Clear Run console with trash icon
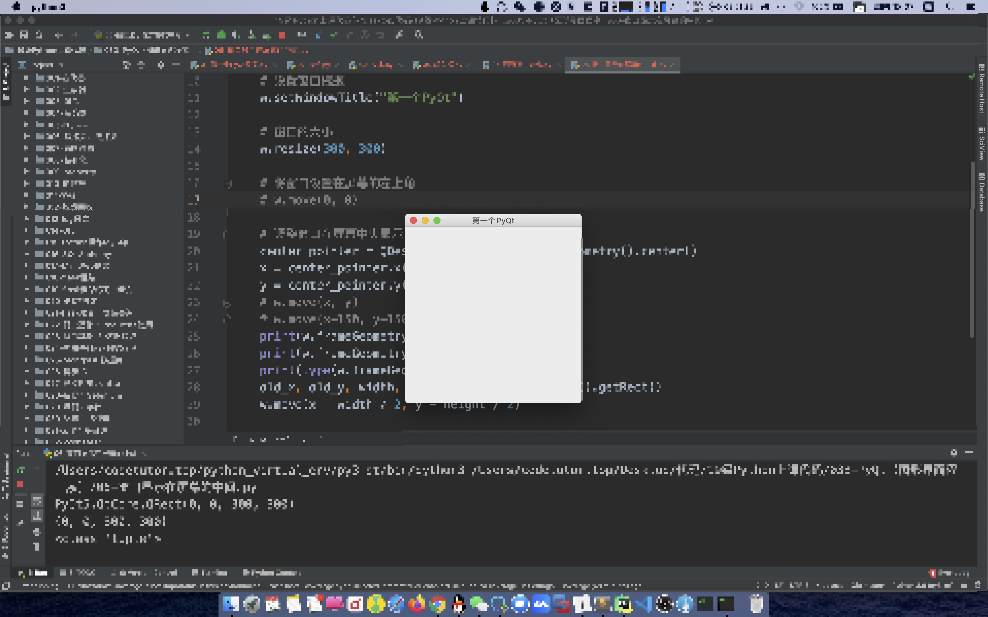Image resolution: width=988 pixels, height=617 pixels. click(37, 546)
